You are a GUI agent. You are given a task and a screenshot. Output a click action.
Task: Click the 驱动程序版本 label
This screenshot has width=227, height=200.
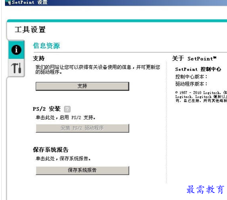191,84
